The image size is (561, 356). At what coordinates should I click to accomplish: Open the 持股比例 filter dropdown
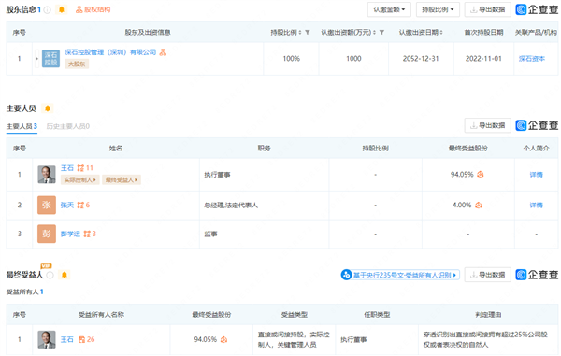tap(438, 9)
